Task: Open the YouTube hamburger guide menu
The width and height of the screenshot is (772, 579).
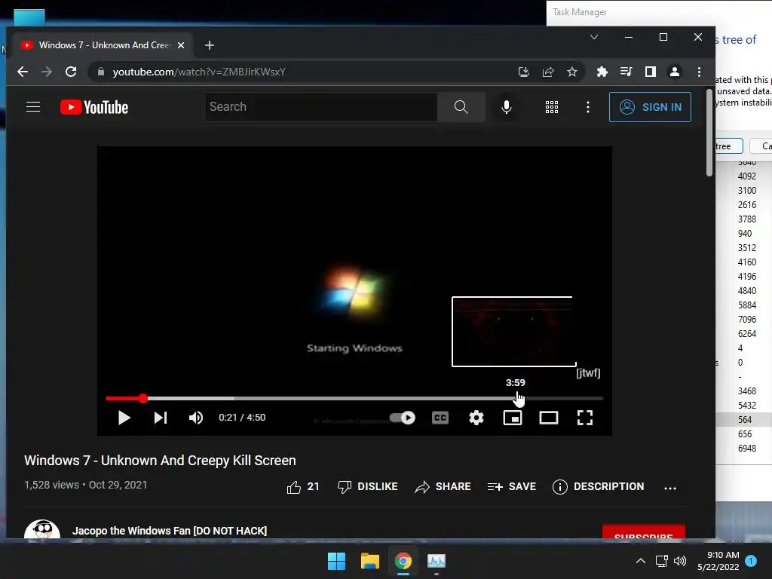Action: [x=33, y=107]
